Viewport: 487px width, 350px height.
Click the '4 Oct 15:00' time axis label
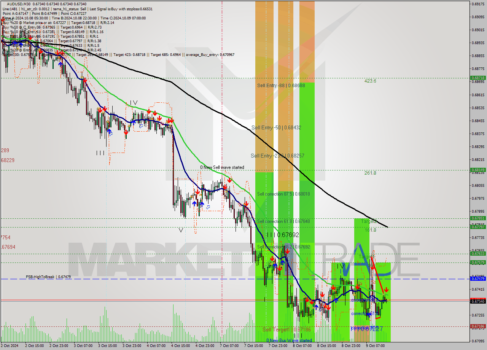click(181, 346)
